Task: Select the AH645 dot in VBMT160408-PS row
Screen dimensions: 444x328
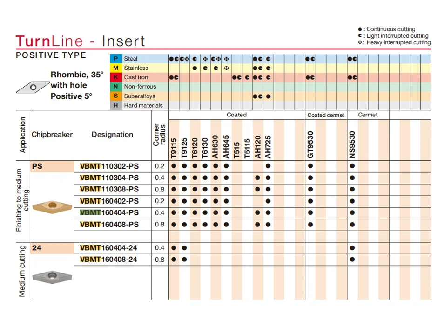Action: click(226, 225)
